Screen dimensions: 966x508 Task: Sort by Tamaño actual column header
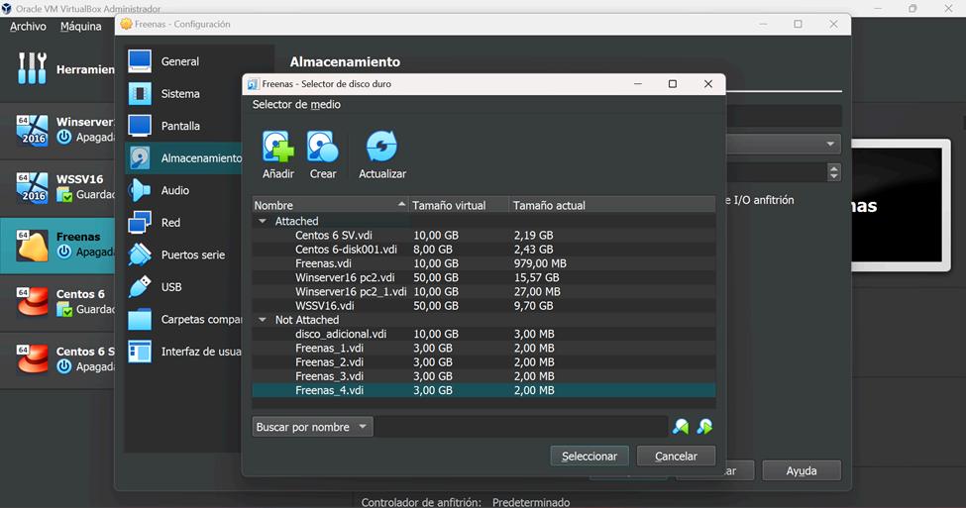pyautogui.click(x=612, y=205)
